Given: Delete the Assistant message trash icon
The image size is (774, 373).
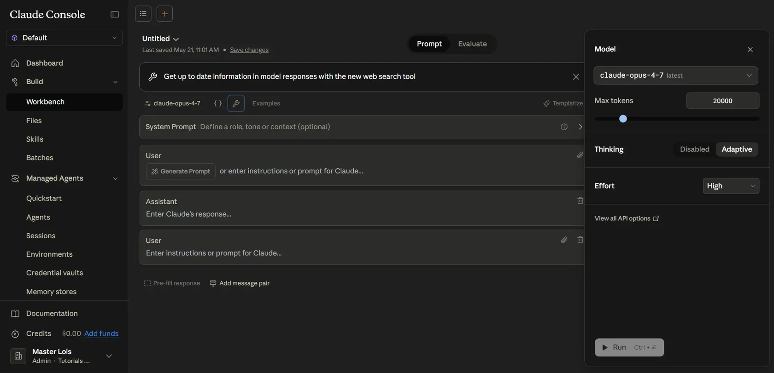Looking at the screenshot, I should click(x=580, y=201).
